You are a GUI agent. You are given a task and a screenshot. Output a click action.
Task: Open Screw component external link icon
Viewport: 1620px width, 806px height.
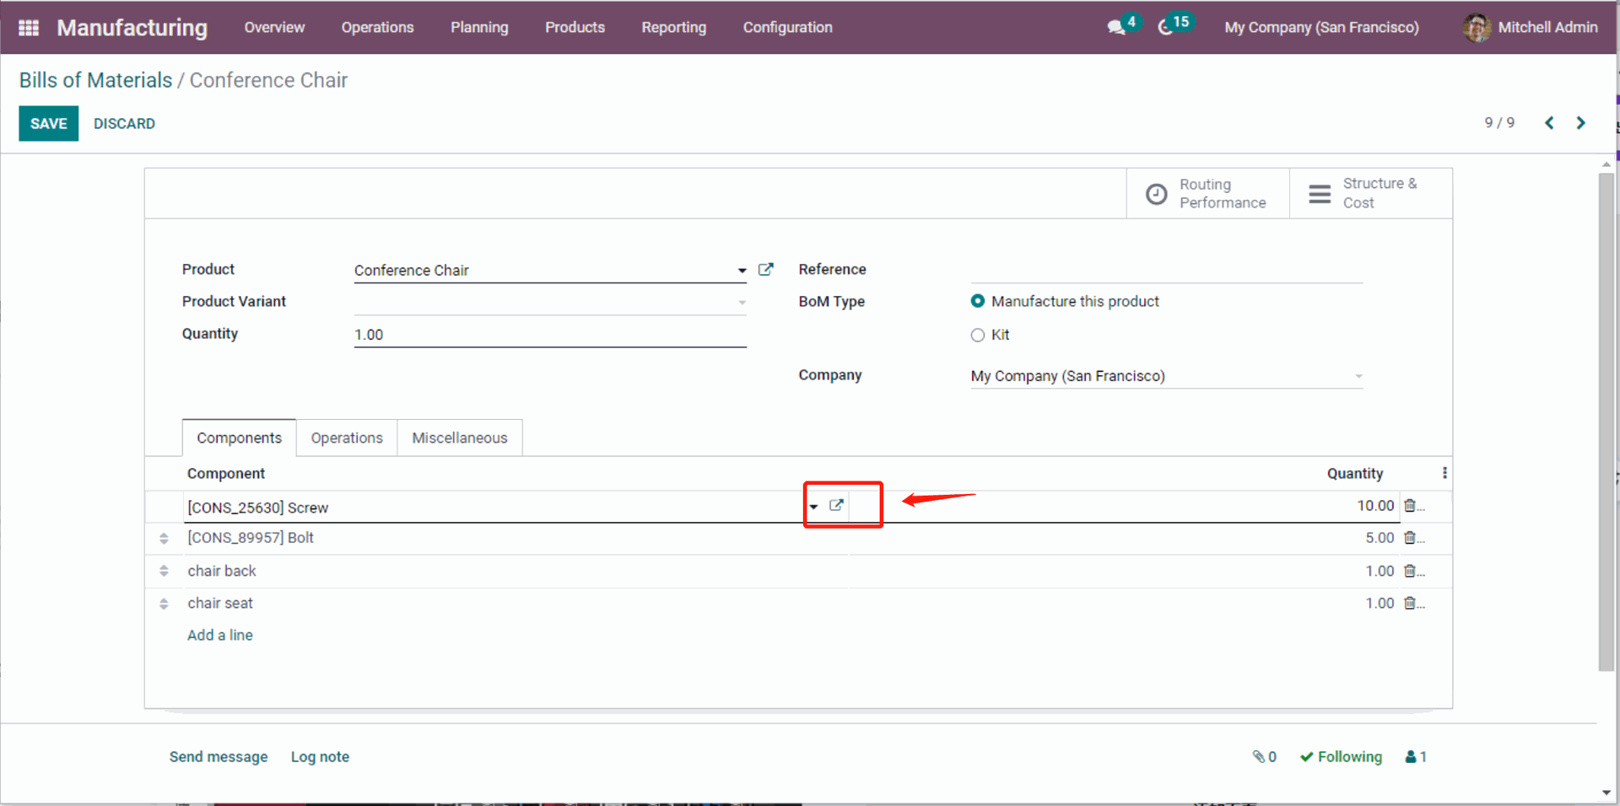pyautogui.click(x=836, y=506)
